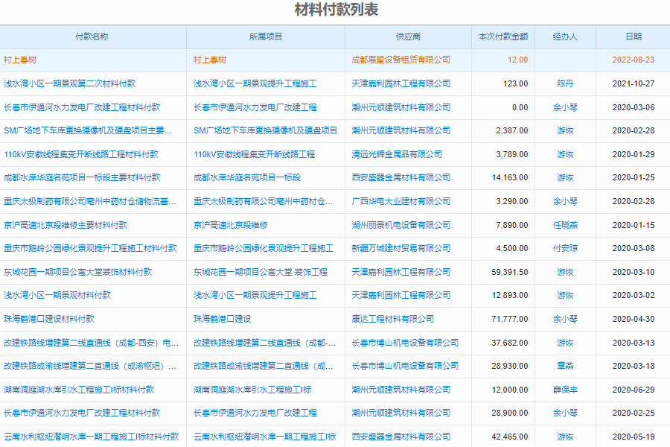Viewport: 670px width, 447px height.
Task: Select the amount cell 59,391.50
Action: [510, 272]
